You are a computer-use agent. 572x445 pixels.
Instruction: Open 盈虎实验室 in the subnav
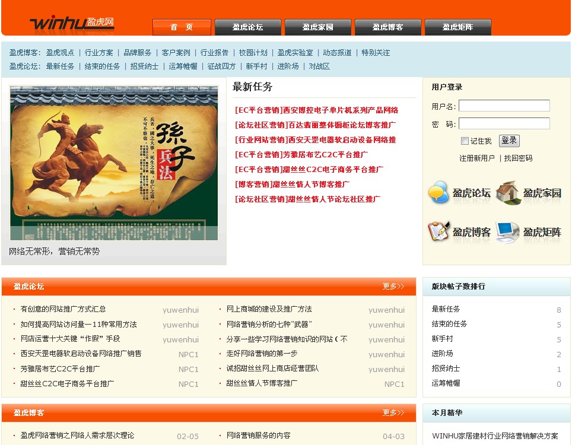(x=295, y=53)
